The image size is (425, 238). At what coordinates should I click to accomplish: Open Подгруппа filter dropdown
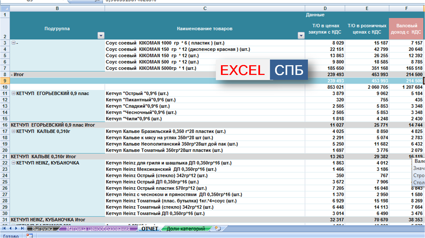(101, 36)
